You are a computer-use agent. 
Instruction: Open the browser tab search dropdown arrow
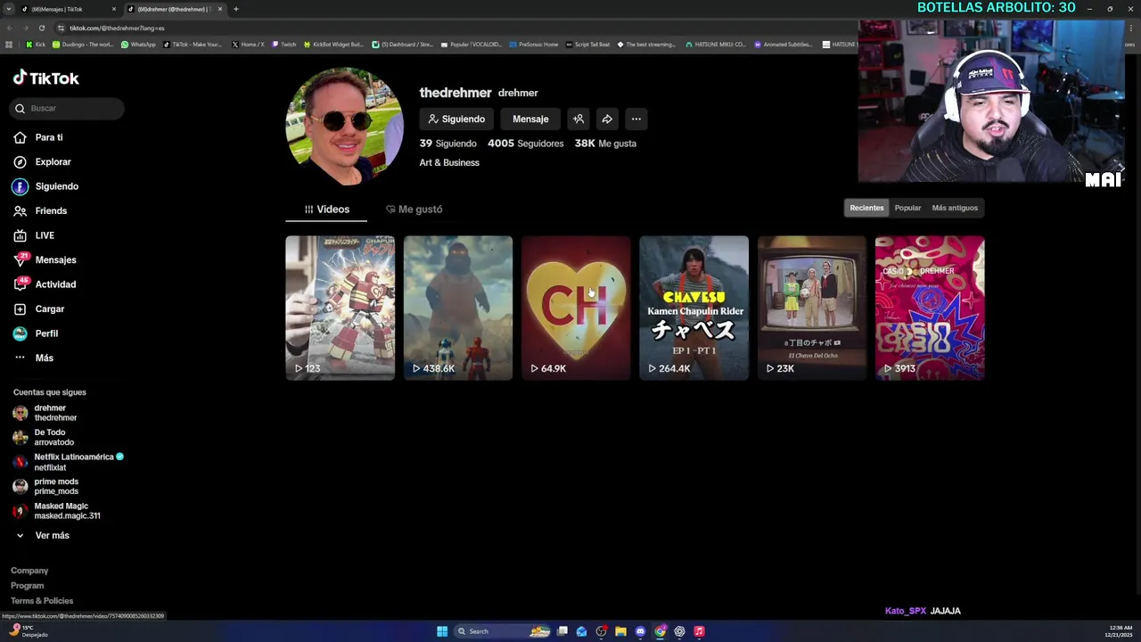click(9, 9)
